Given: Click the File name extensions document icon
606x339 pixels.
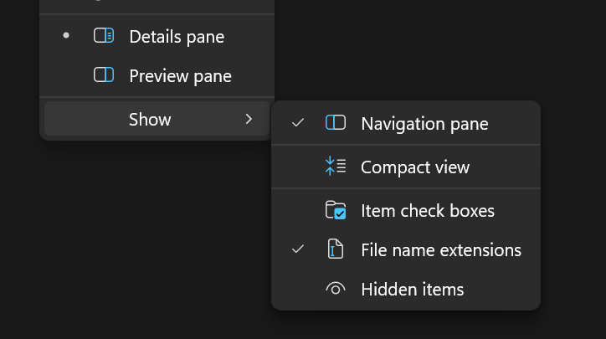Looking at the screenshot, I should click(x=335, y=249).
